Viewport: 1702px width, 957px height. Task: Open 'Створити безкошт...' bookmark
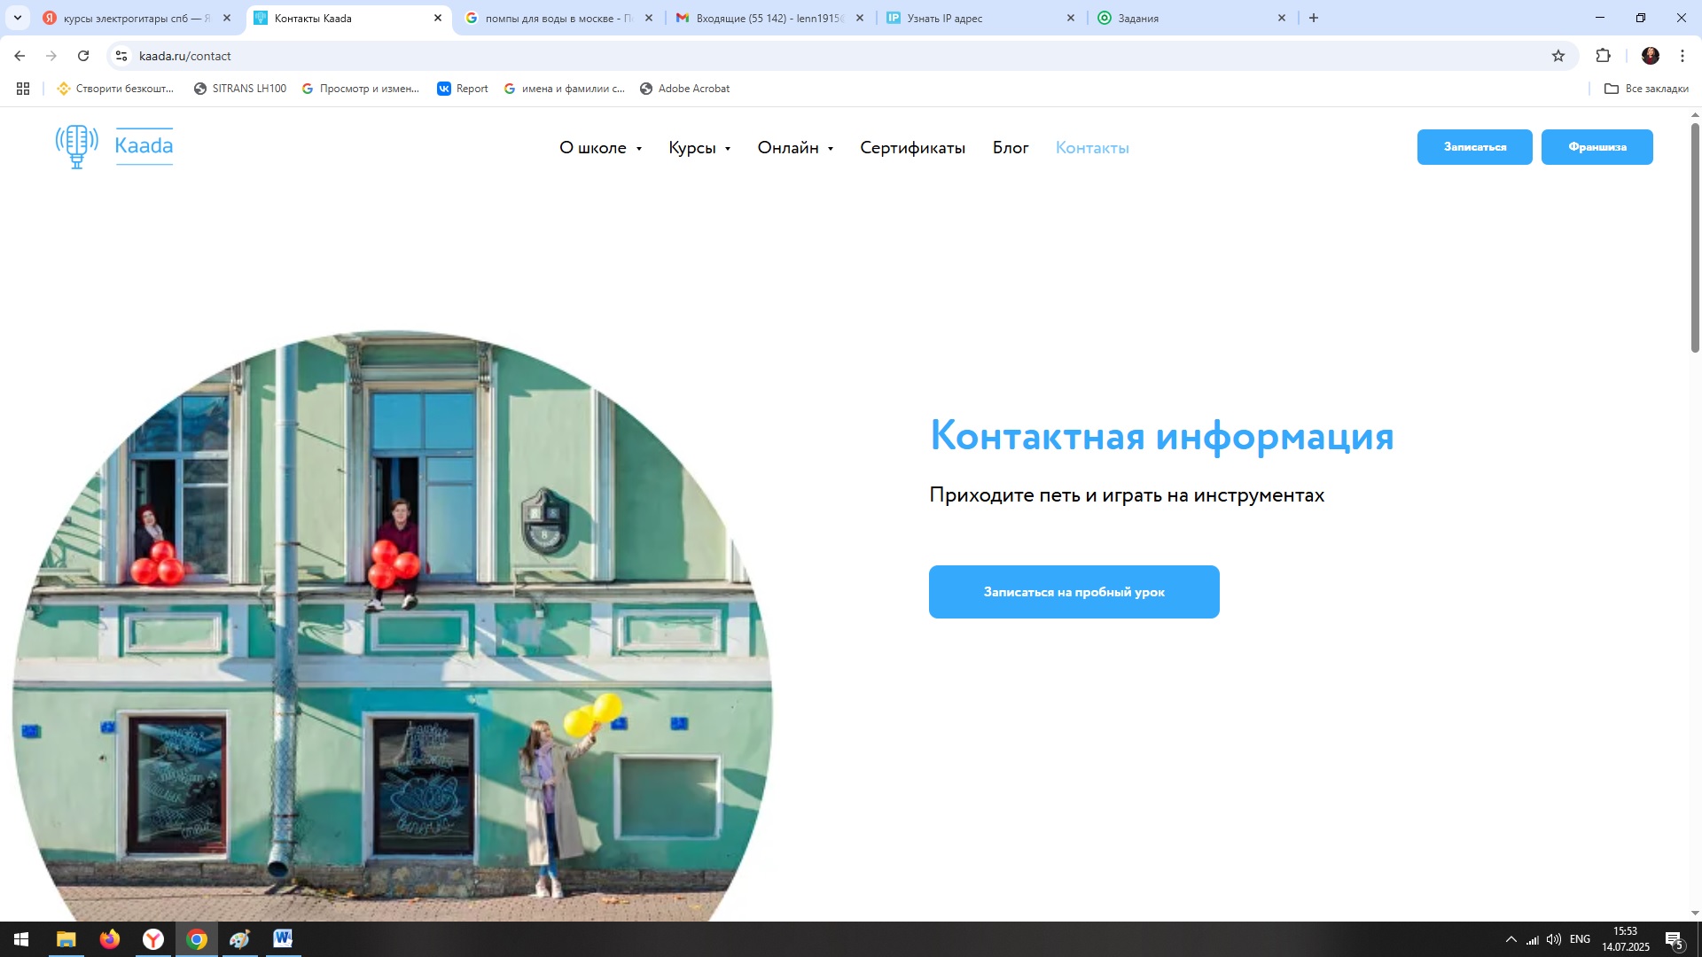click(x=115, y=89)
